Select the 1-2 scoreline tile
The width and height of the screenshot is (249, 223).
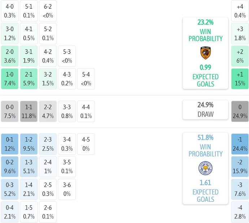click(x=29, y=144)
